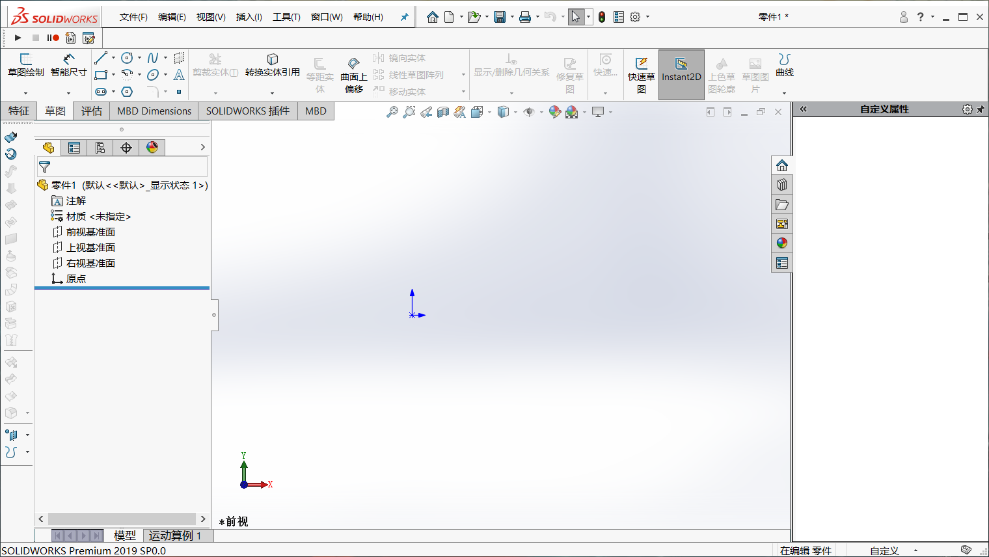Select 前视基准面 in feature tree

(90, 232)
